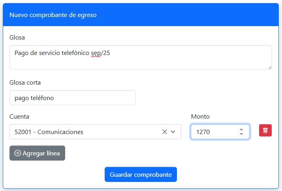Click into the Glosa corta input field
Image resolution: width=282 pixels, height=191 pixels.
click(x=72, y=98)
